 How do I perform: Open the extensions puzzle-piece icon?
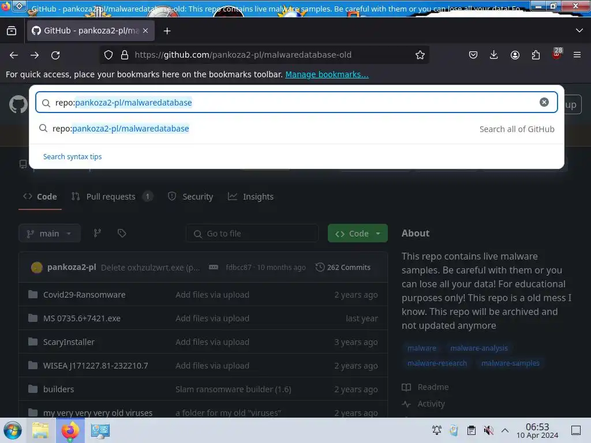tap(536, 55)
